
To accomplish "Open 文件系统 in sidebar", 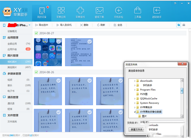I will pos(12,122).
